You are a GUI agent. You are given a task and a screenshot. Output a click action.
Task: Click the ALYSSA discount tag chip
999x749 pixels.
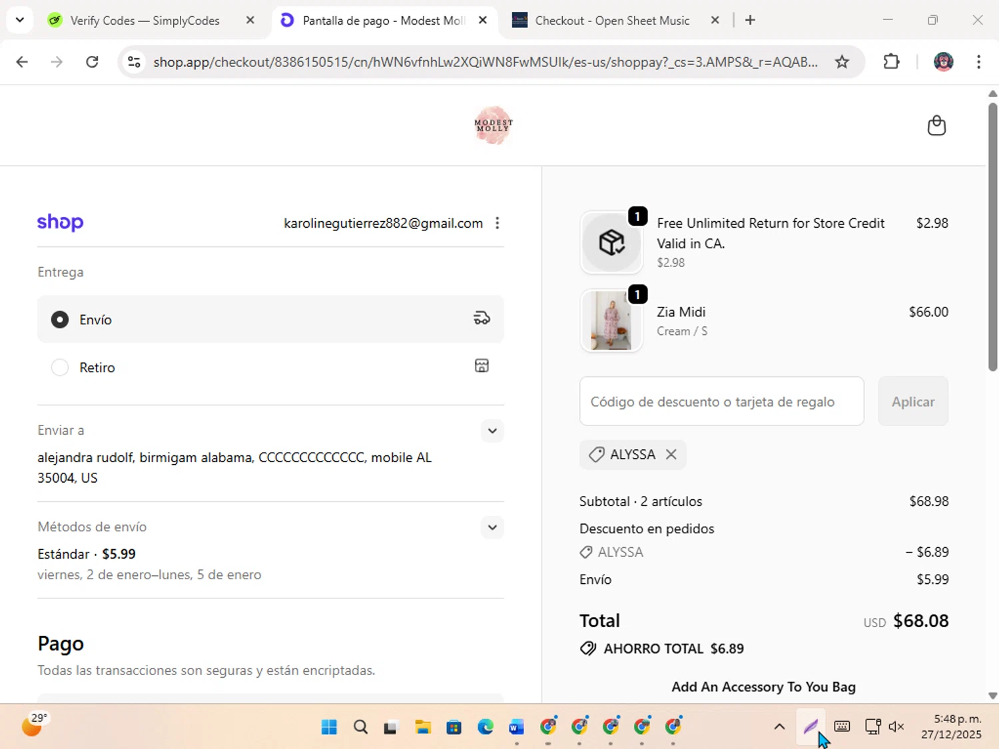[633, 454]
